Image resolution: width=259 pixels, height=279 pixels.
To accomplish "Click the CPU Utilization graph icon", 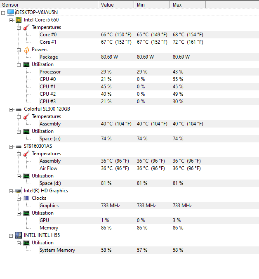I will 26,64.
